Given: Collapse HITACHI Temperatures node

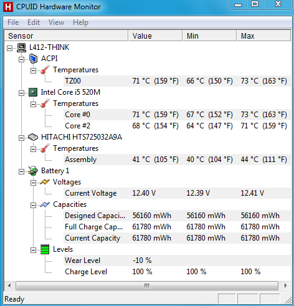Looking at the screenshot, I should 33,150.
